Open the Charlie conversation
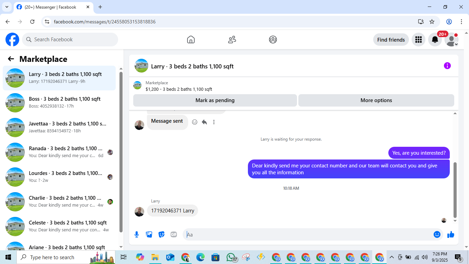Screen dimensions: 469x264 59,202
